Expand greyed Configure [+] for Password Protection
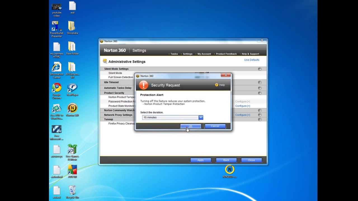The image size is (358, 201). (x=242, y=102)
